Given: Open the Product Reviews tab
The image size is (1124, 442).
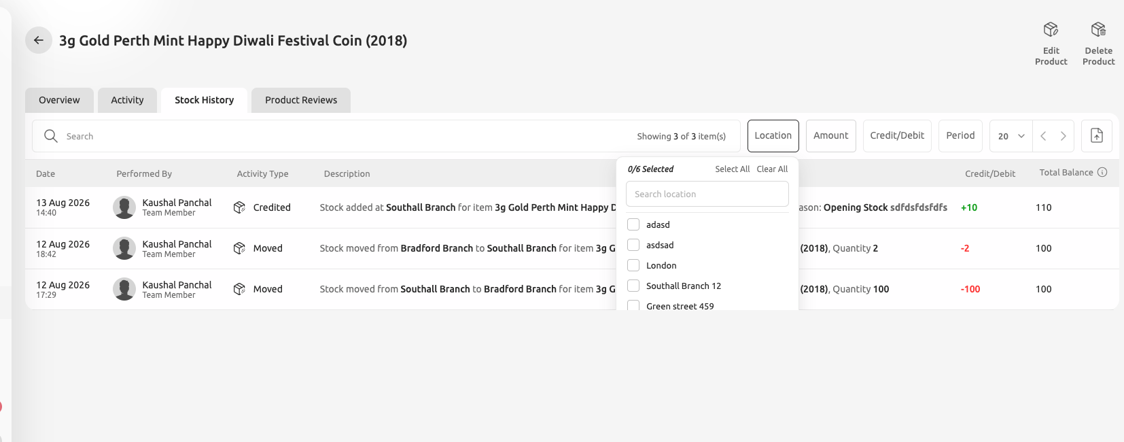Looking at the screenshot, I should point(301,100).
